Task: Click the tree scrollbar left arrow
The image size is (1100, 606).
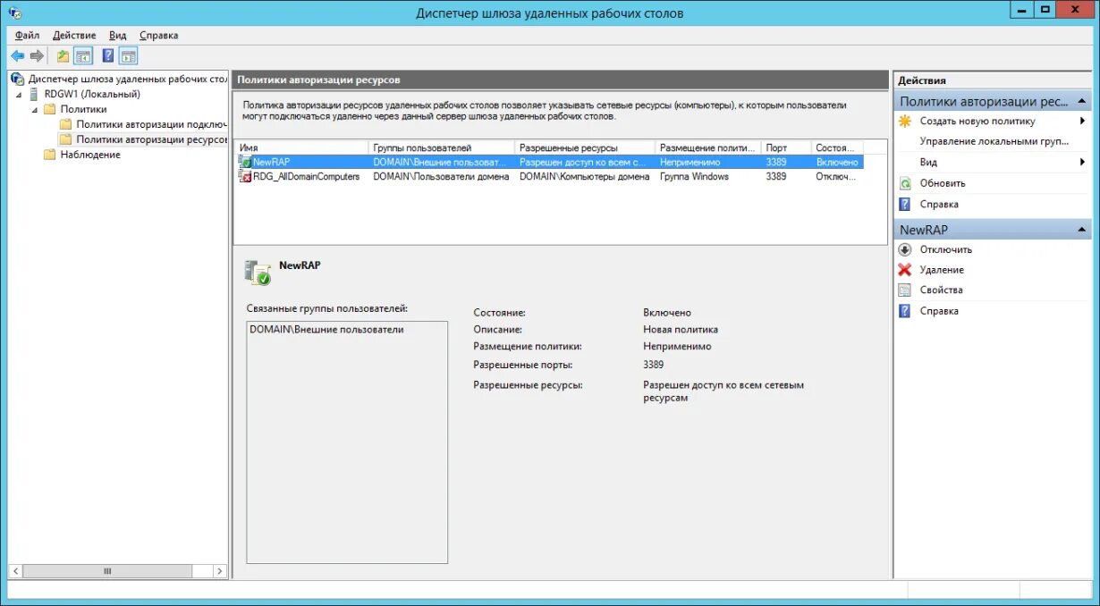Action: [15, 571]
